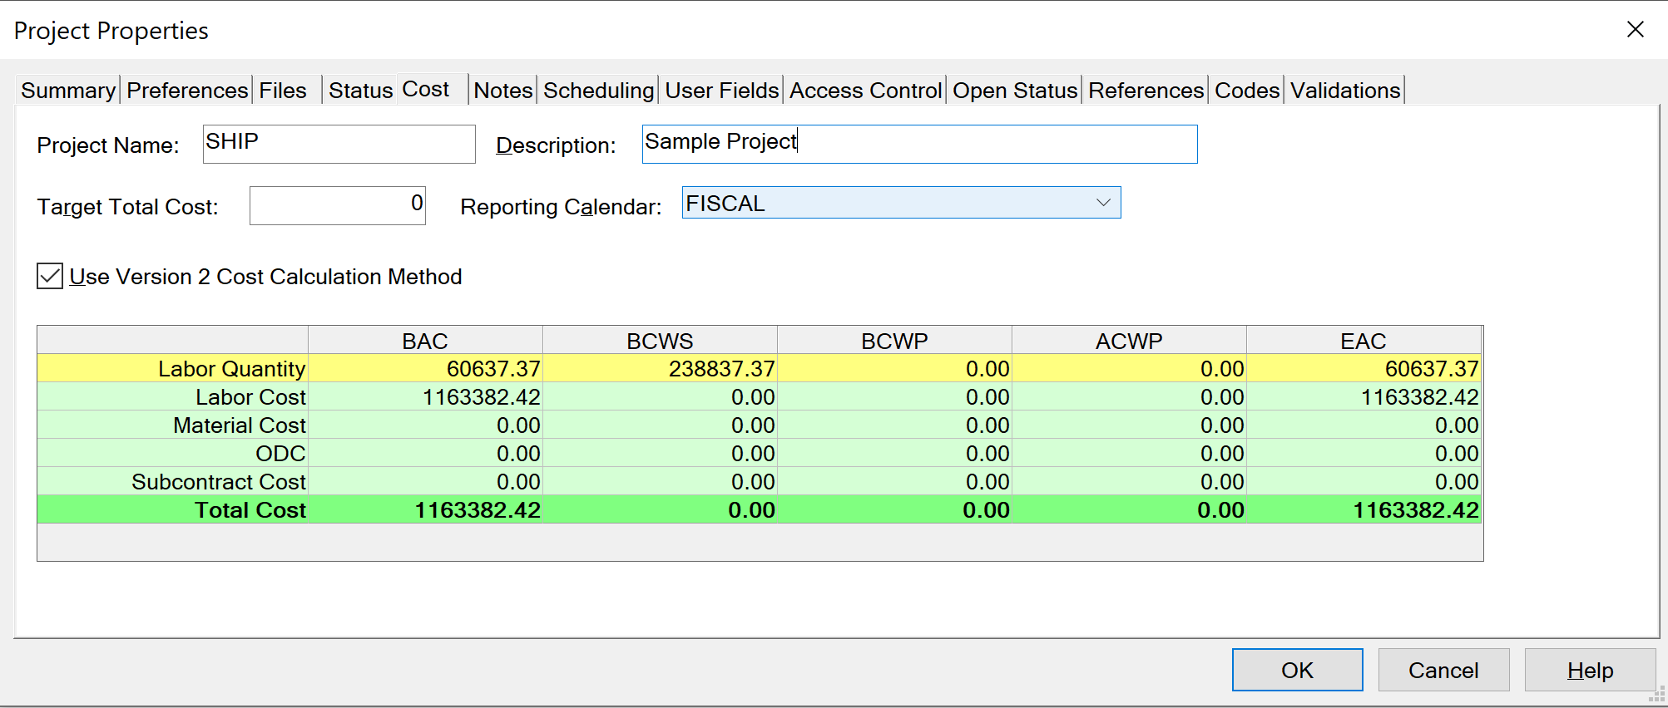Click the Project Name field
The image size is (1668, 708).
tap(339, 144)
